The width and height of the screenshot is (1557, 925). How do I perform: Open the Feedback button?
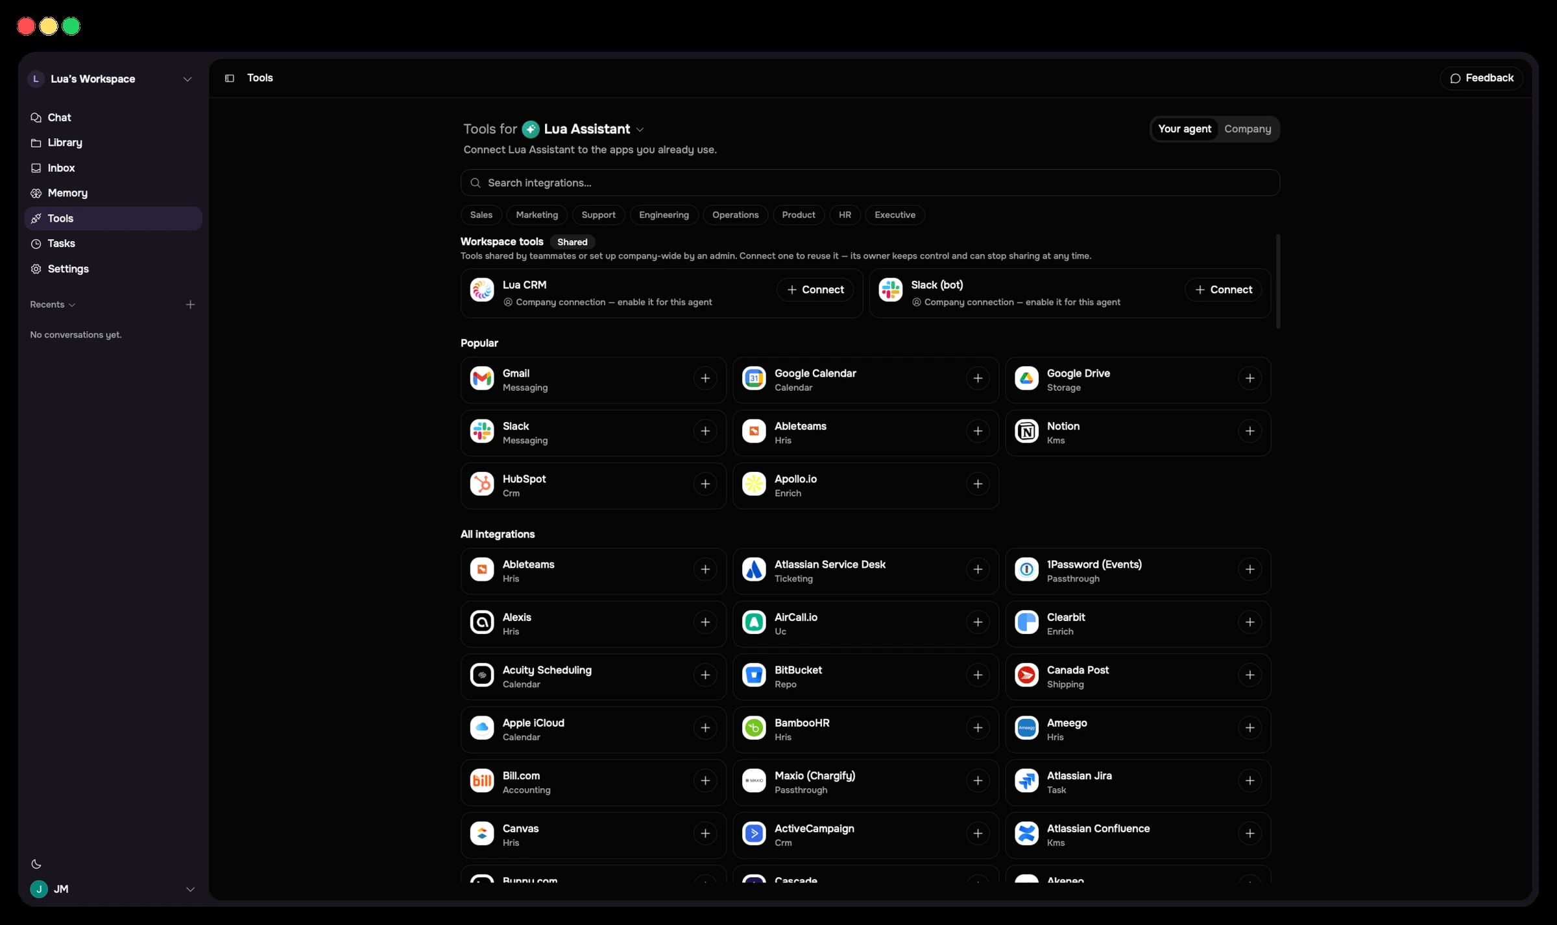pos(1482,78)
